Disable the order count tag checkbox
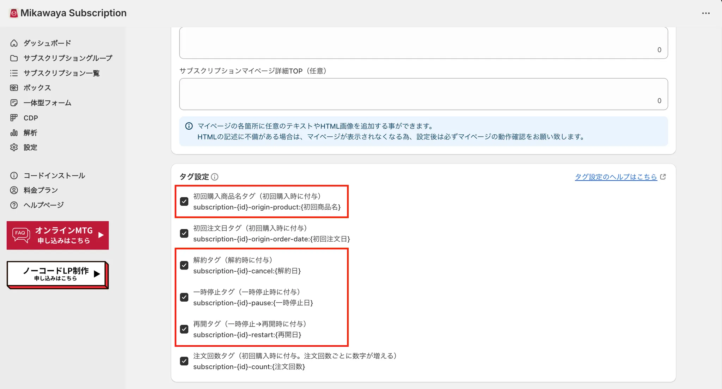722x389 pixels. [184, 361]
